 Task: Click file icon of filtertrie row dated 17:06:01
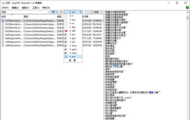tap(3, 20)
